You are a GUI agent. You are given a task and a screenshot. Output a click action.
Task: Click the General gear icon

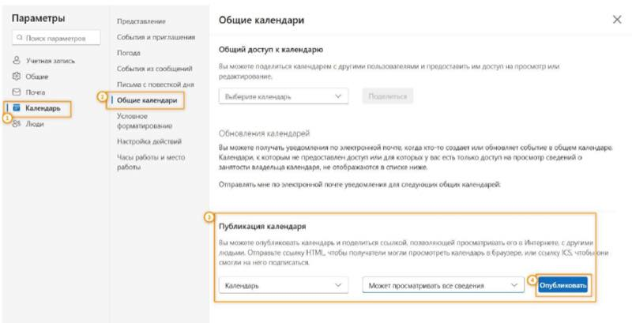[x=17, y=77]
